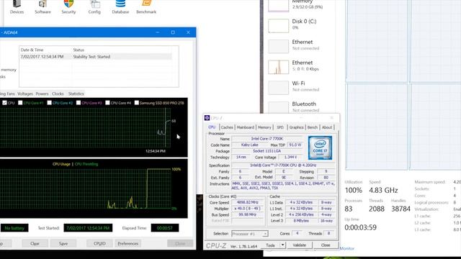
Task: Click the Multiplier value field in CPU-Z
Action: click(248, 209)
